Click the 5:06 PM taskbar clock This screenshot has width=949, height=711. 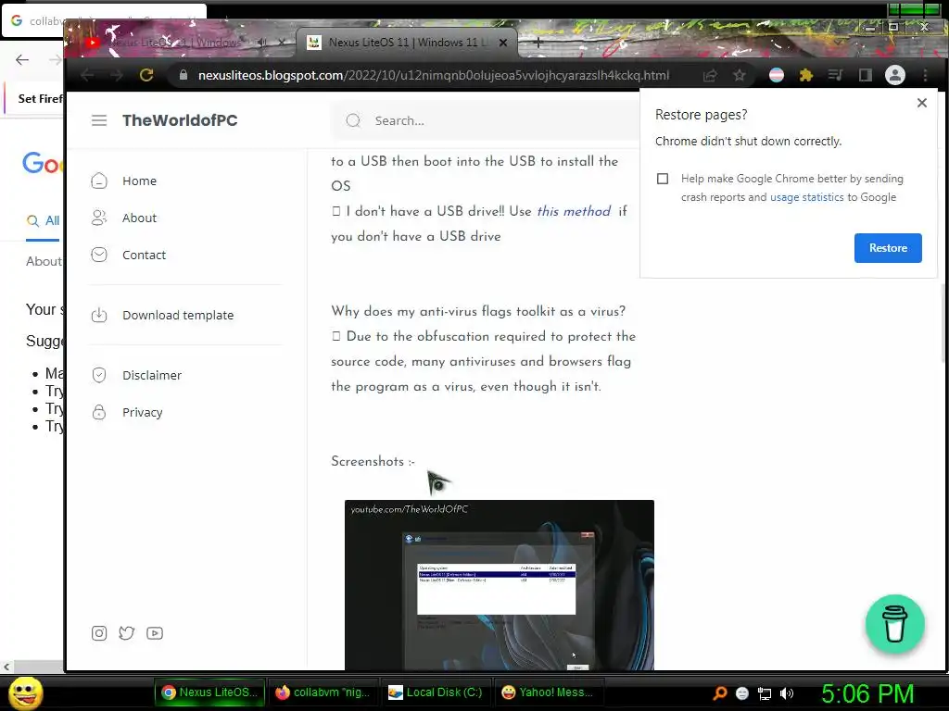(867, 693)
